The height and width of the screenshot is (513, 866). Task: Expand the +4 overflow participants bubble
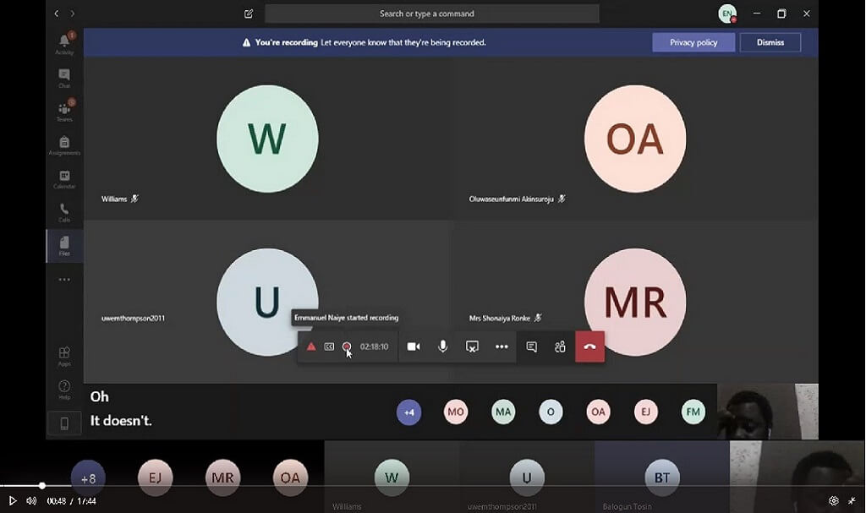tap(408, 412)
